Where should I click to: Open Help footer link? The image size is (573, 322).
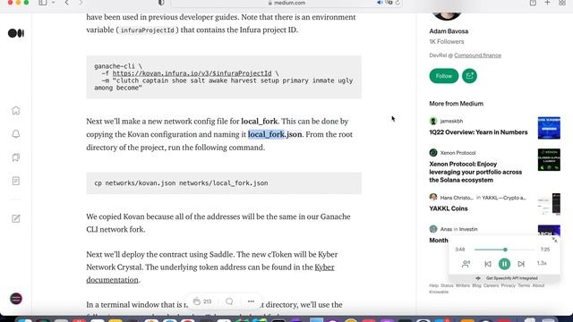(433, 285)
